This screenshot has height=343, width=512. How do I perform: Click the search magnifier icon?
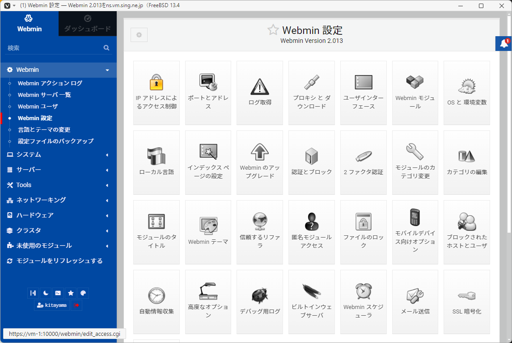click(106, 48)
